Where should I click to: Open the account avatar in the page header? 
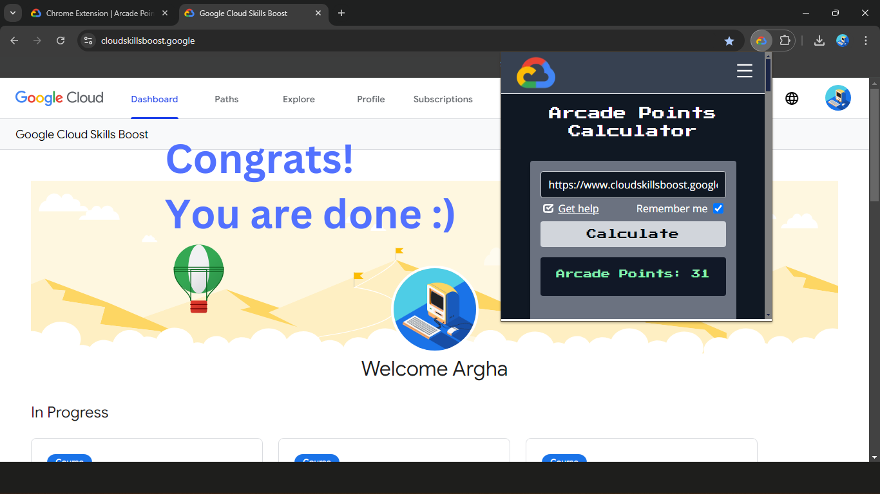coord(838,98)
